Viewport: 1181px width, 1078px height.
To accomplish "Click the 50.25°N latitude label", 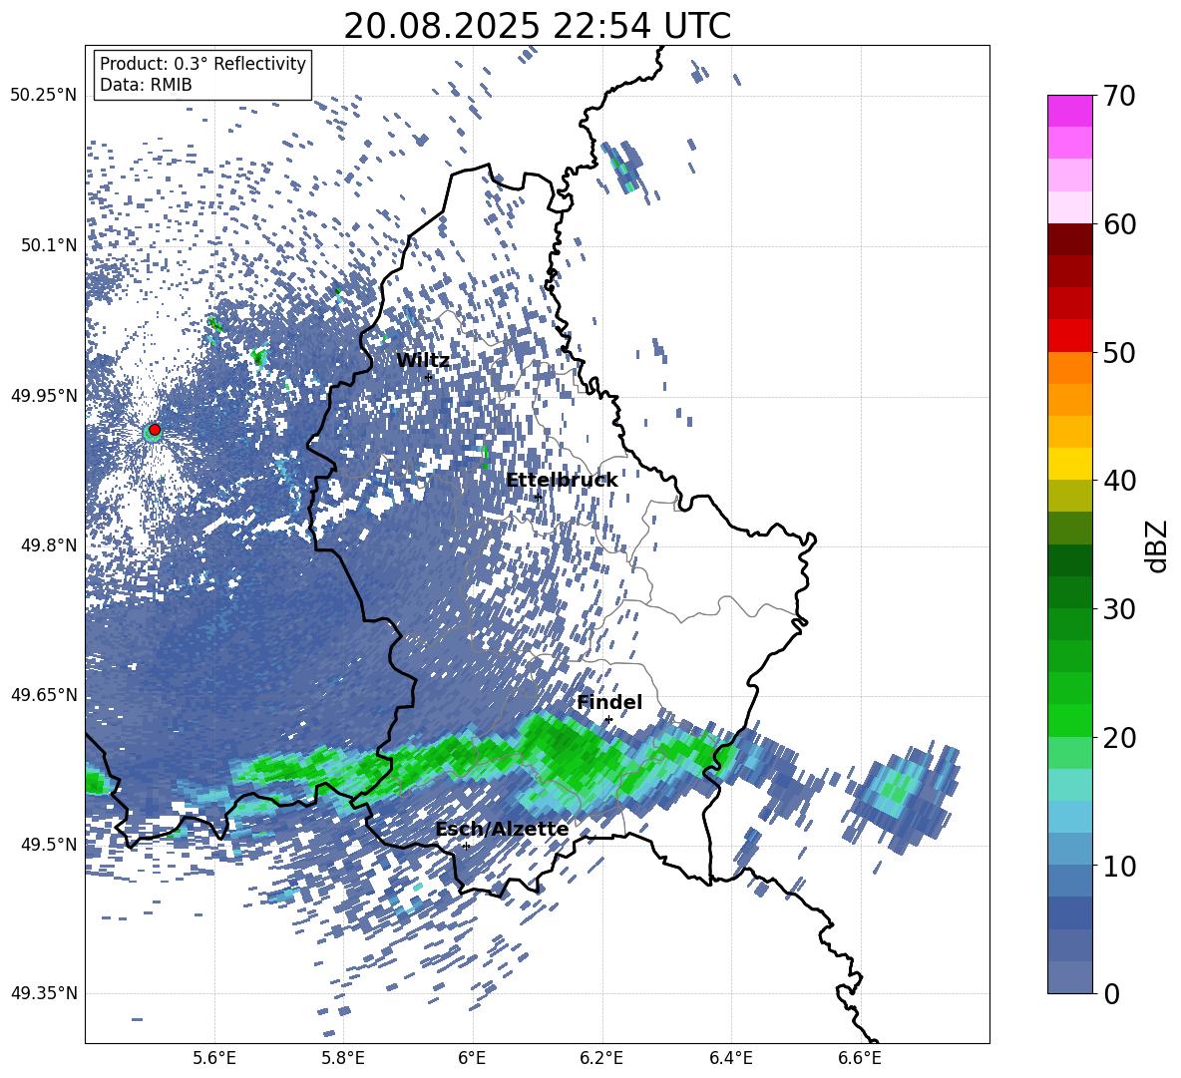I will pyautogui.click(x=44, y=96).
